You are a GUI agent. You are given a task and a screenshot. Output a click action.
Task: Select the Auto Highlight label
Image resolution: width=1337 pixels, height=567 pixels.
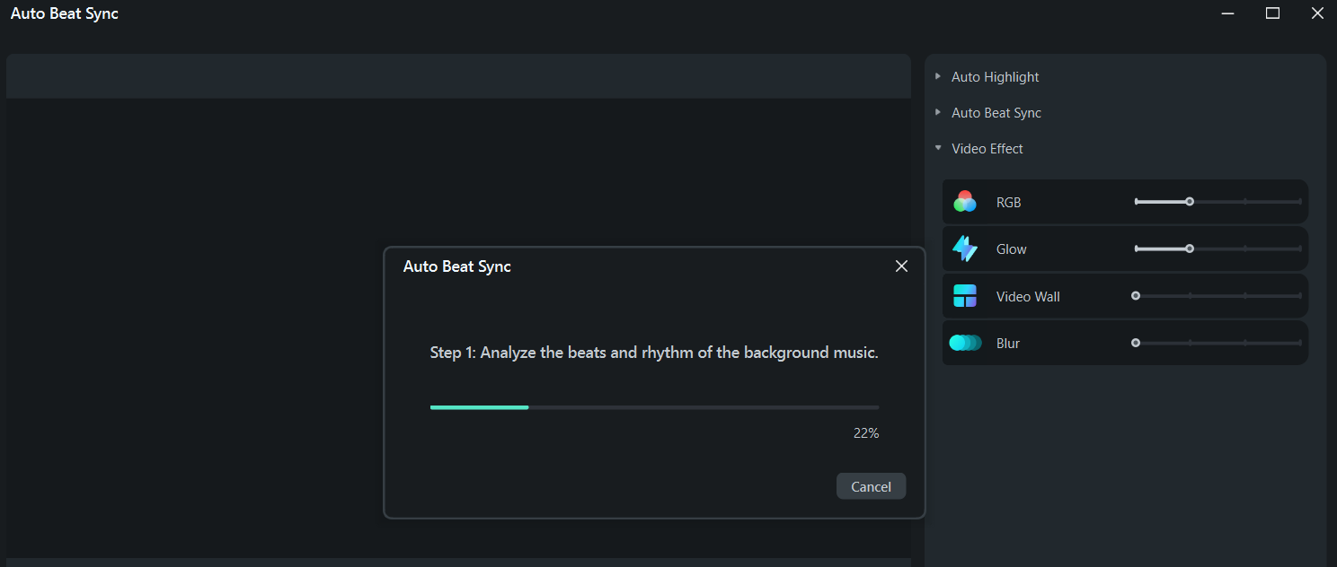point(995,77)
